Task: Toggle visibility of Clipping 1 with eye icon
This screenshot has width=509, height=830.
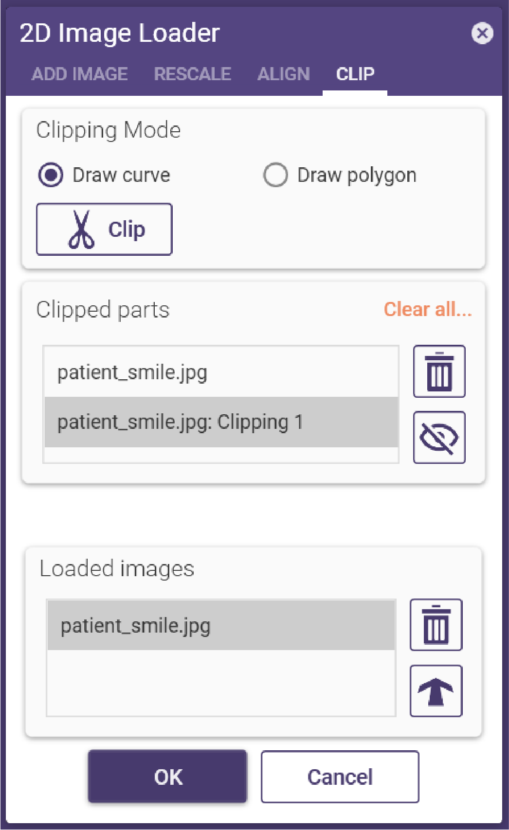Action: coord(439,438)
